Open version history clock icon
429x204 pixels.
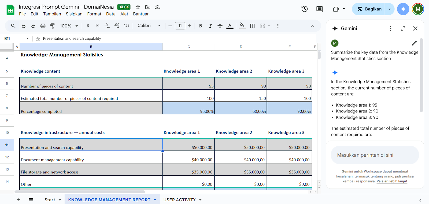point(304,9)
